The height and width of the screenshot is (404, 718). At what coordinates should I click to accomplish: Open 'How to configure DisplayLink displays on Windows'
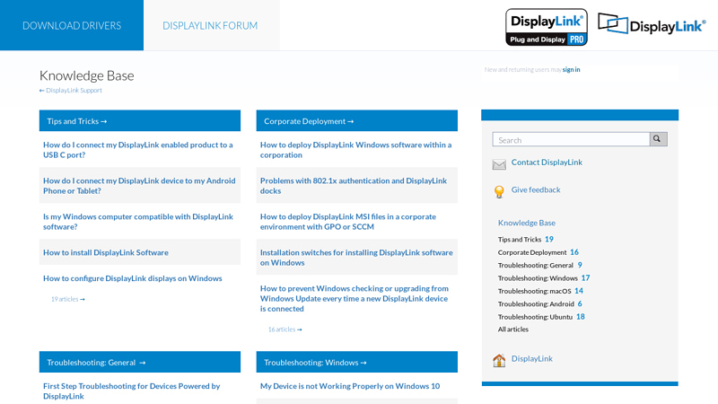[x=132, y=278]
